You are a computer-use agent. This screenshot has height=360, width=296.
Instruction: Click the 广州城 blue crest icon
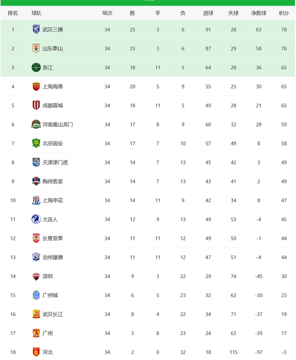(x=36, y=295)
